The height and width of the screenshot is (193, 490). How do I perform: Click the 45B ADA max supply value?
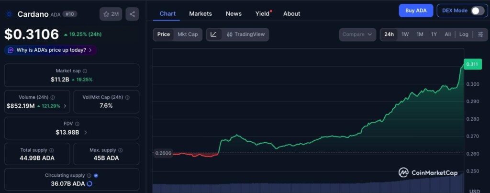106,158
